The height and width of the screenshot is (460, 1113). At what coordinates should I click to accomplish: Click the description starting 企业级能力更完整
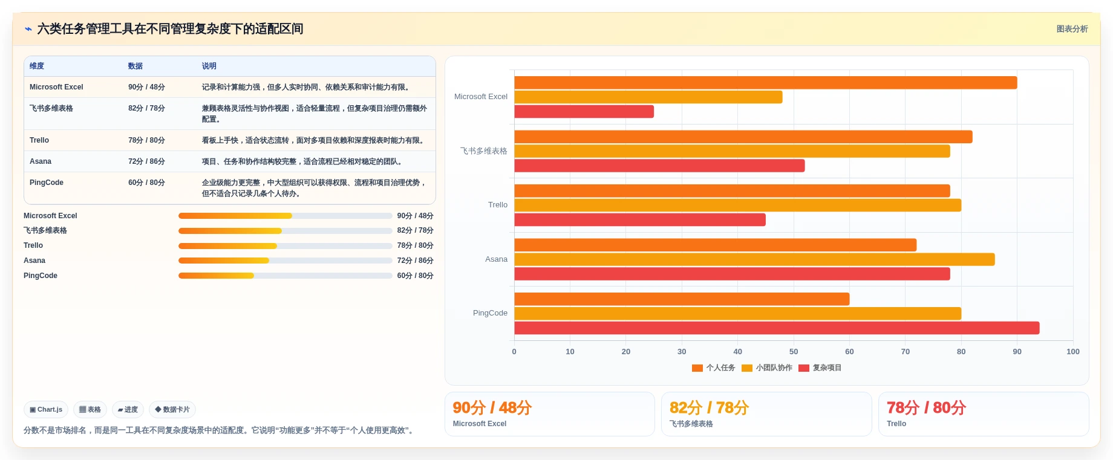click(x=315, y=188)
